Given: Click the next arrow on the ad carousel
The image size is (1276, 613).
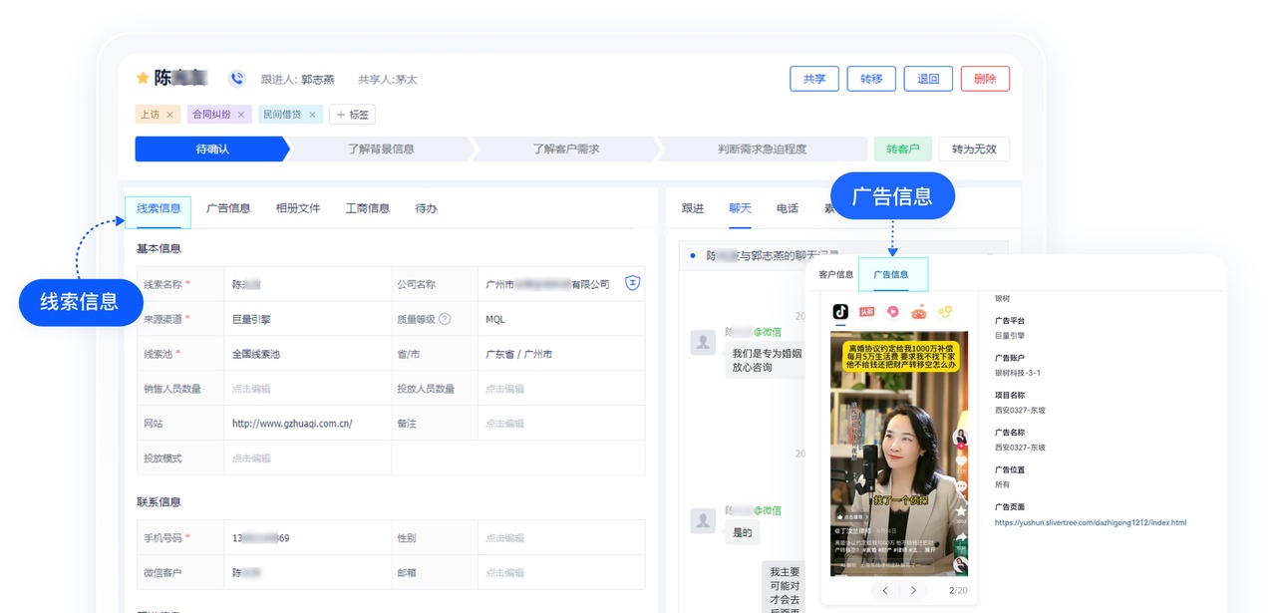Looking at the screenshot, I should coord(915,588).
